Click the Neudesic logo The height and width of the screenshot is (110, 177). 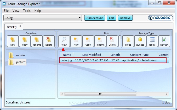click(161, 18)
